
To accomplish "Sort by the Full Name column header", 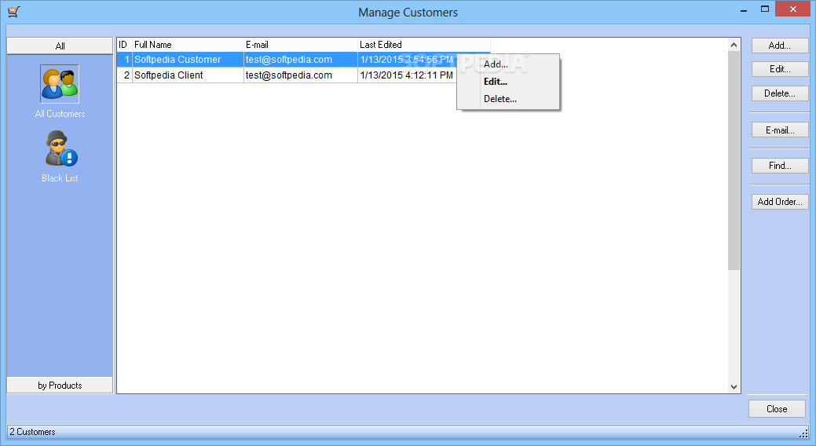I will coord(188,45).
